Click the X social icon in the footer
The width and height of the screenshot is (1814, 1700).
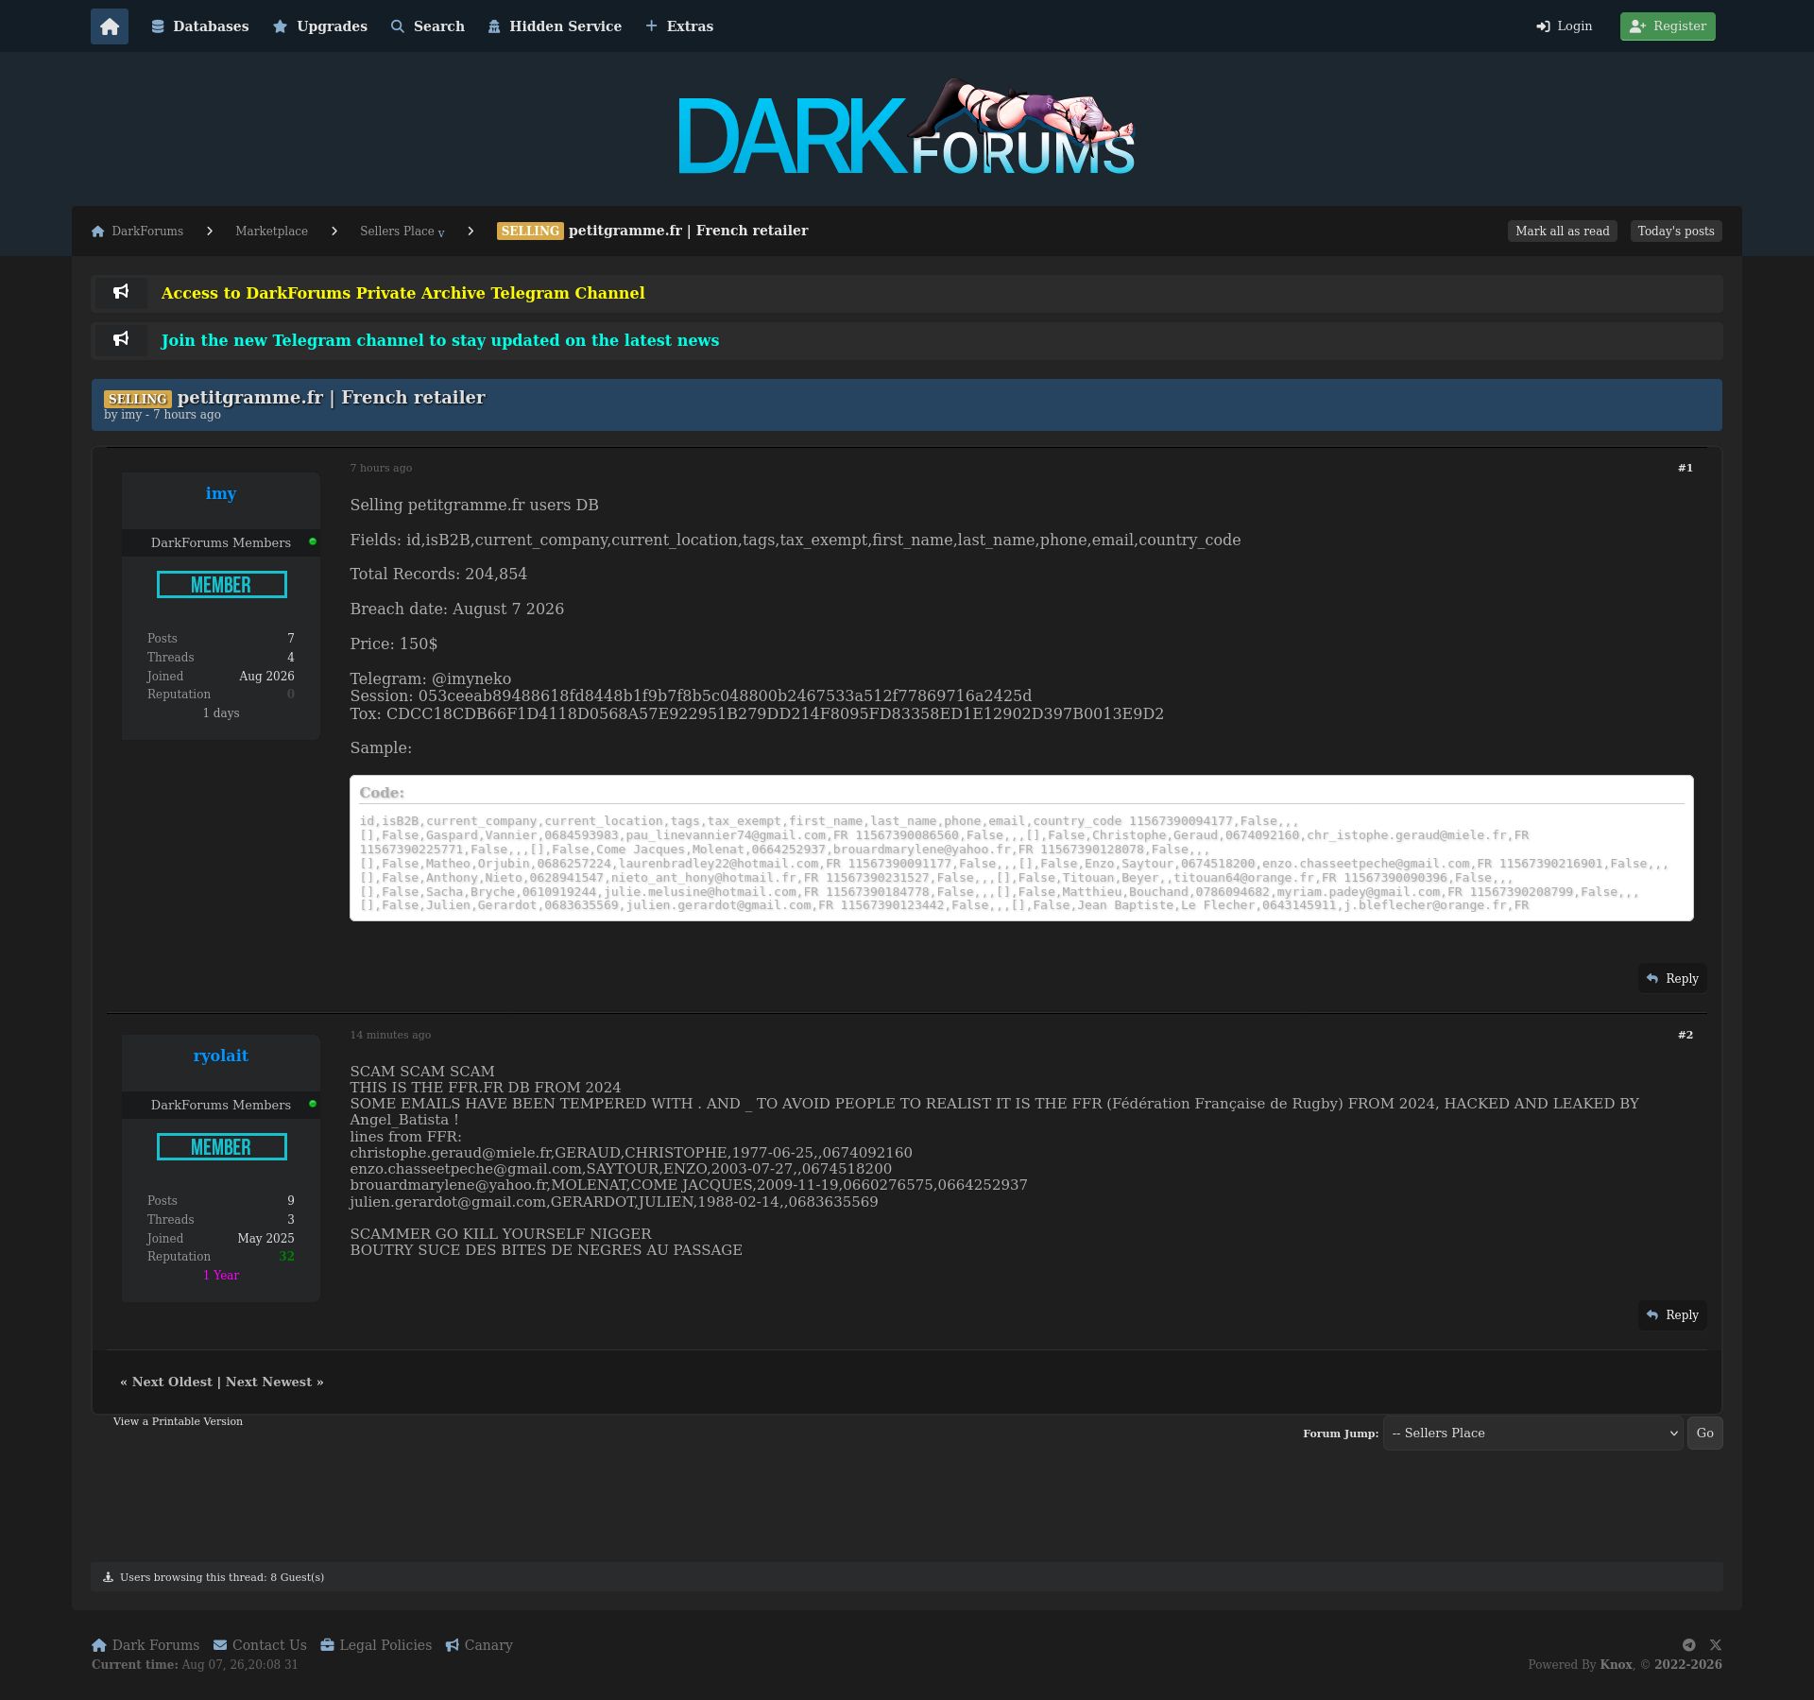(1716, 1645)
